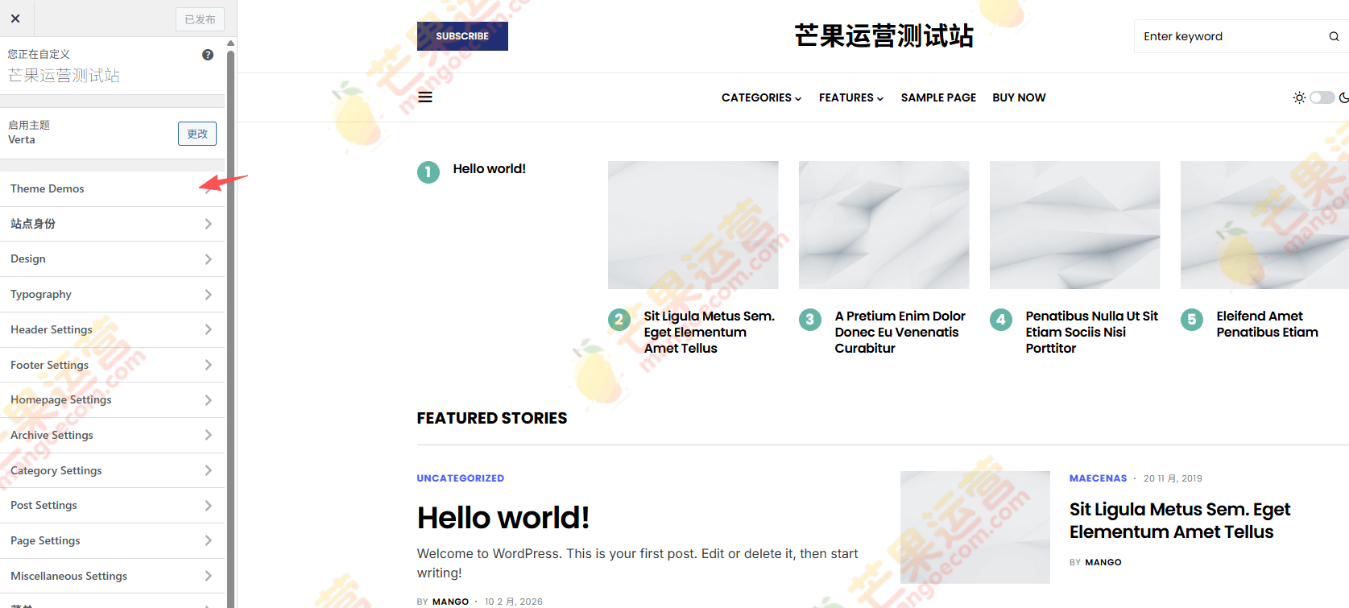Open the large Hello world! featured headline

(503, 518)
